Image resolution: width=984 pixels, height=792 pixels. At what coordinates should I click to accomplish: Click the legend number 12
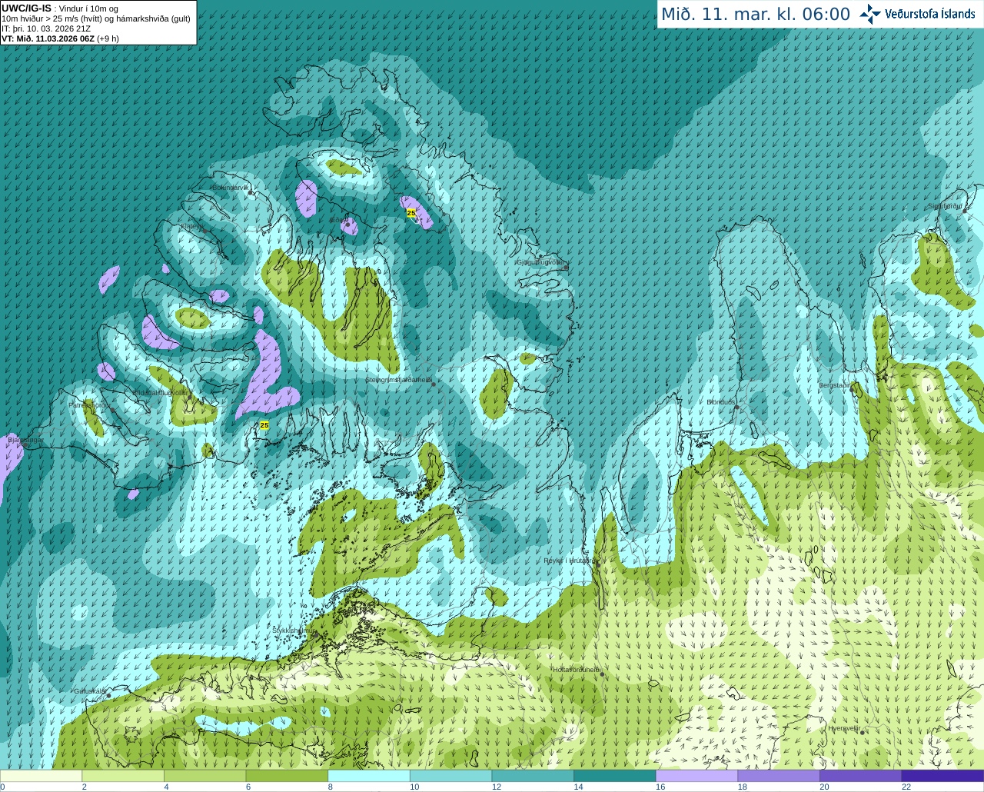click(x=497, y=787)
